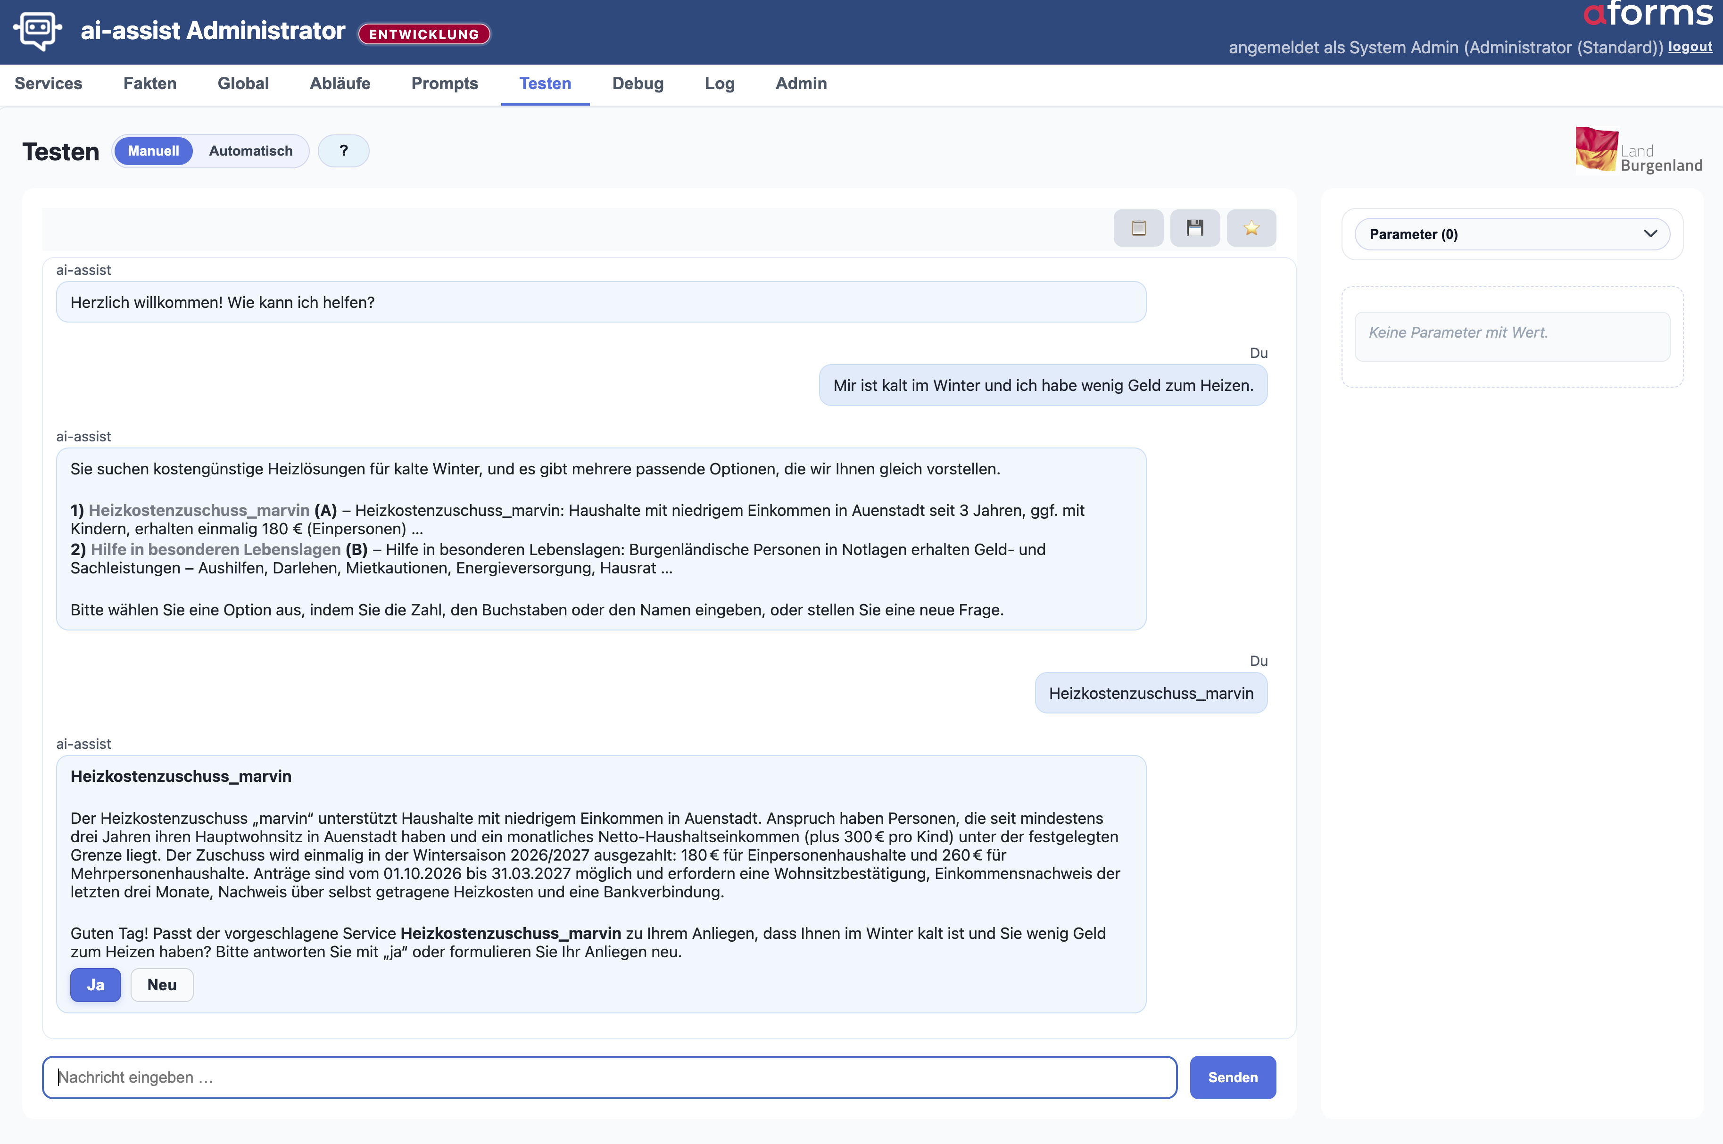Click the Senden button
This screenshot has width=1723, height=1144.
click(x=1233, y=1077)
